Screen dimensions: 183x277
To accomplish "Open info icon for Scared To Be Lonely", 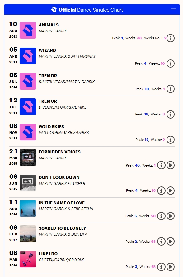I will 161,241.
